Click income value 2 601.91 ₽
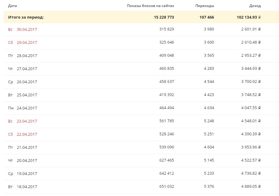The image size is (279, 196). [x=251, y=29]
